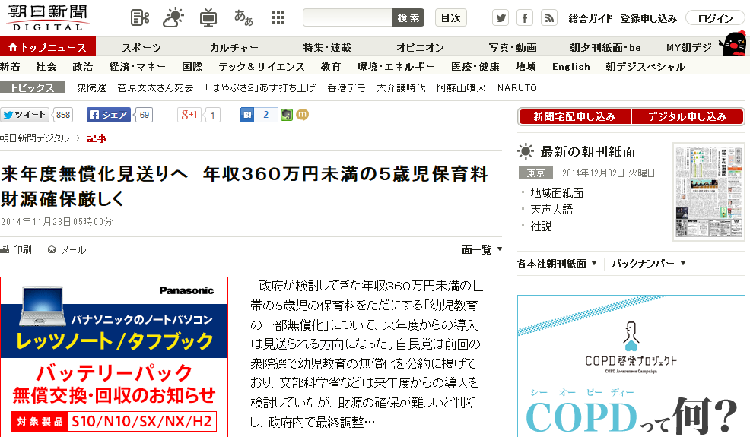Open topic 菅原文太さん死去

(x=155, y=88)
